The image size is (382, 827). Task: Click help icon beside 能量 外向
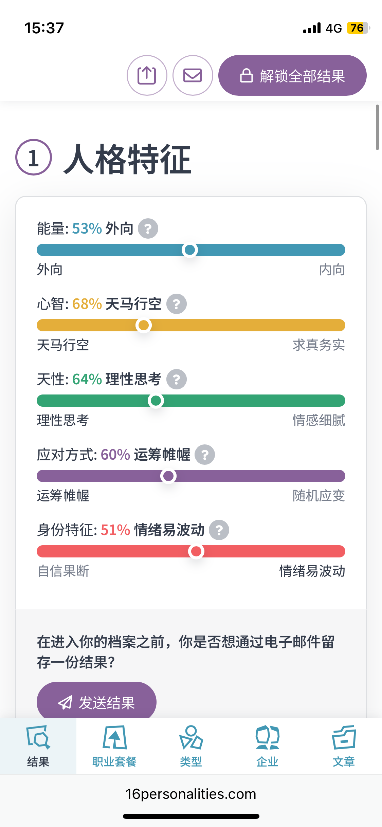click(x=148, y=228)
